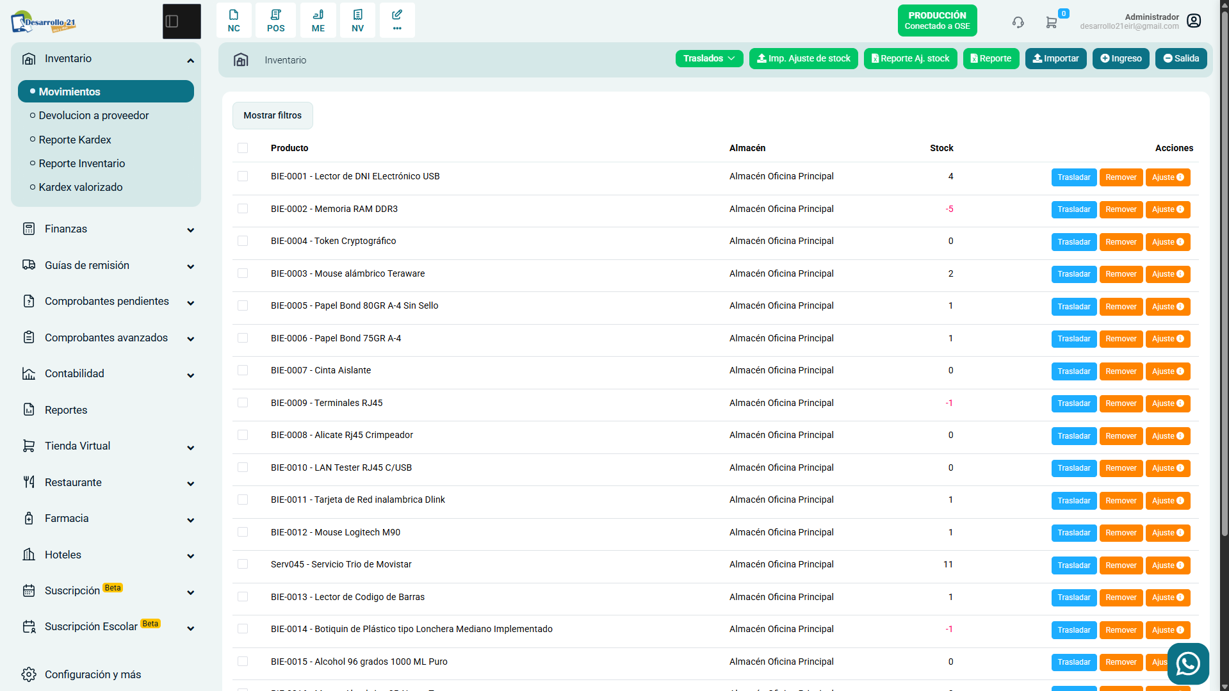The height and width of the screenshot is (691, 1229).
Task: Check the box for BIE-0015 Alcohol 96 grados
Action: (243, 662)
